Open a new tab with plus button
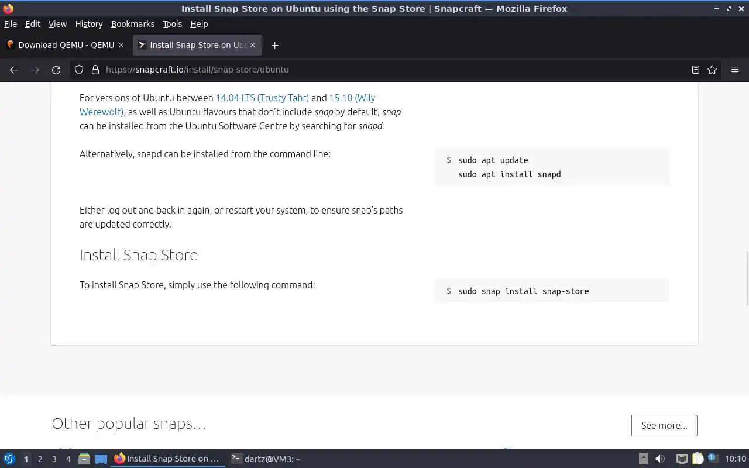This screenshot has height=468, width=749. click(x=274, y=45)
